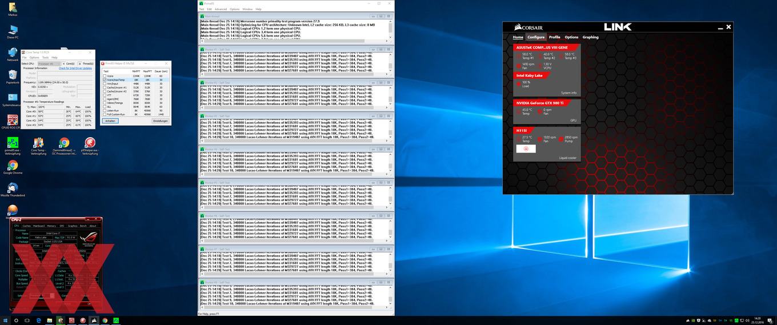
Task: Open the Google Chrome desktop icon
Action: 13,168
